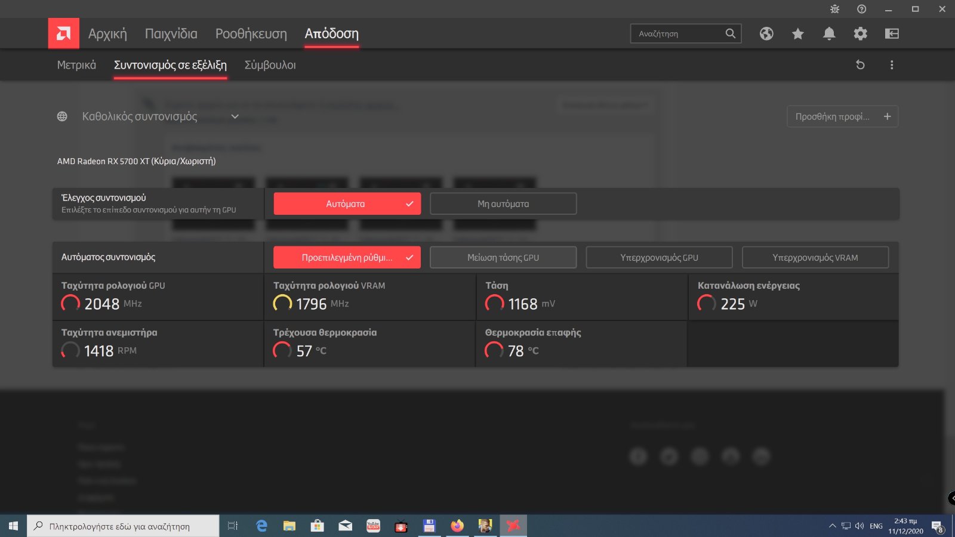Open the floppy disk save app in taskbar
The image size is (955, 537).
click(x=429, y=526)
